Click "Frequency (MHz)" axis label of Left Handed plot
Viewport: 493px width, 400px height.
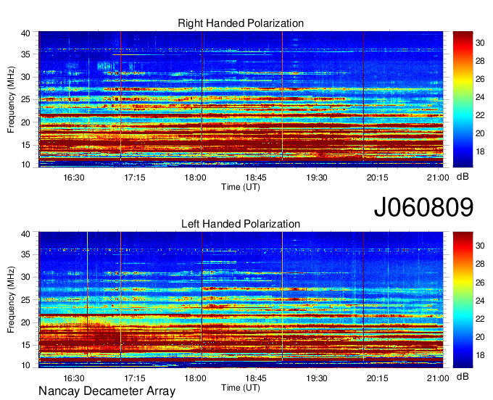11,300
